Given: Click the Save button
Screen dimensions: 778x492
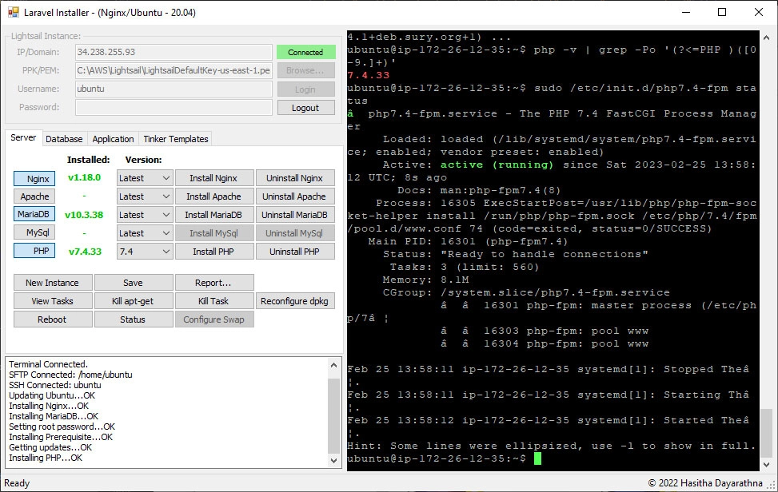Looking at the screenshot, I should point(133,283).
